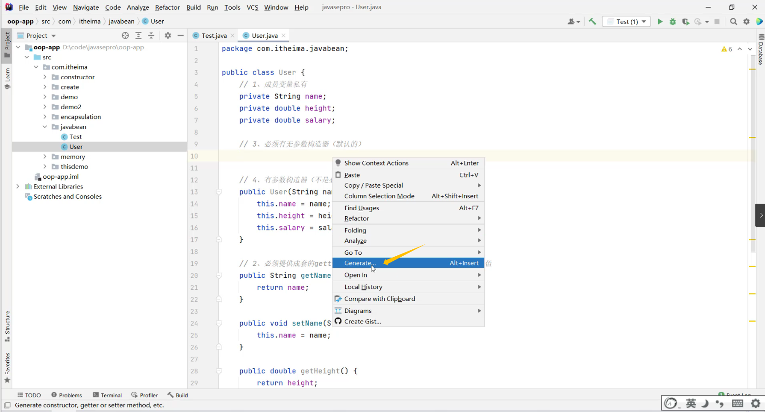This screenshot has height=412, width=765.
Task: Open Project panel options gear
Action: [168, 35]
